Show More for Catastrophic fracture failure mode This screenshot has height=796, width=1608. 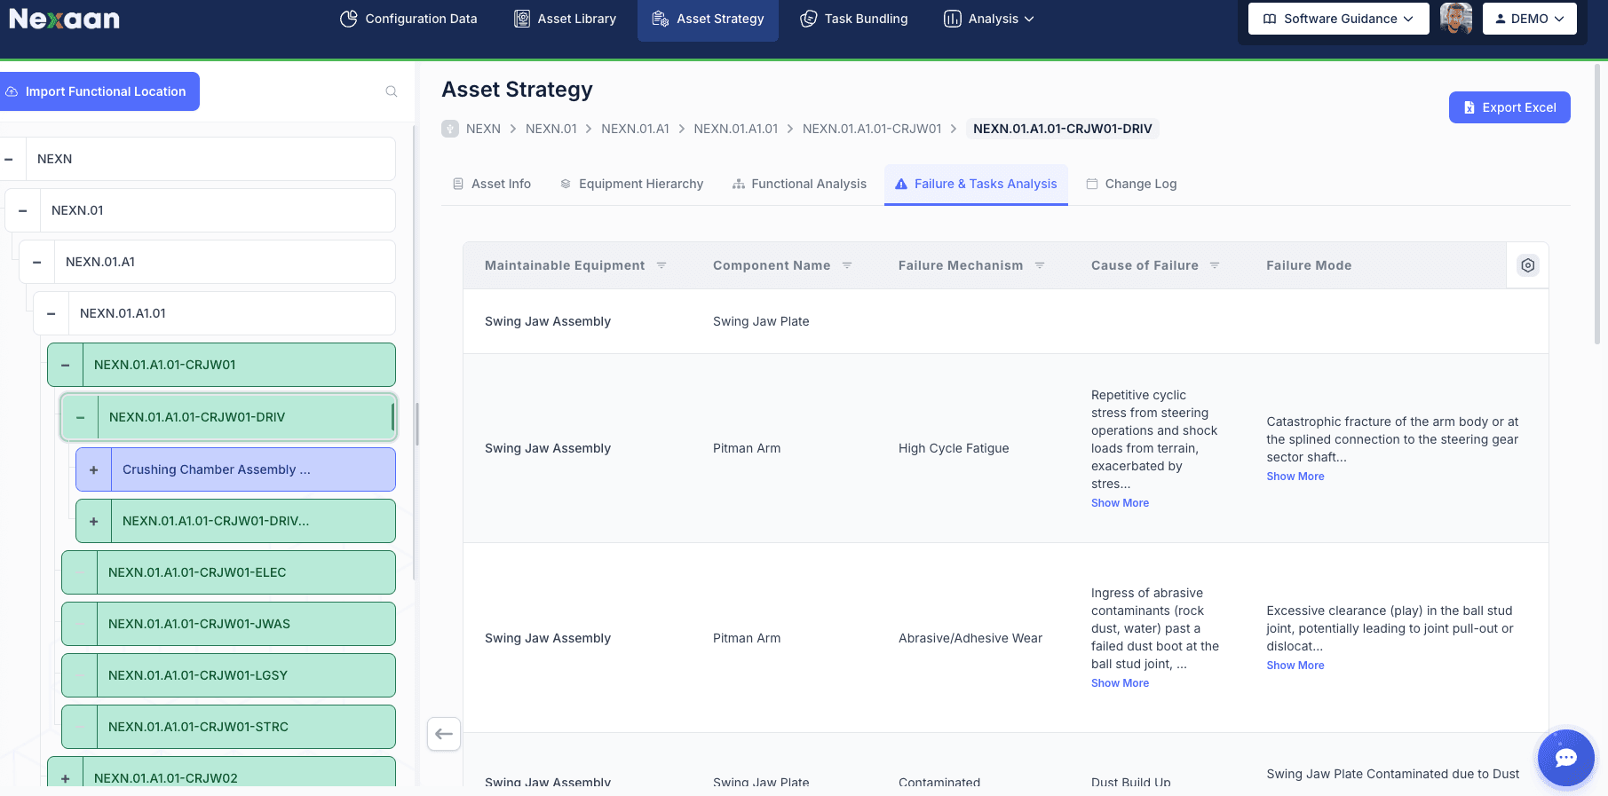click(1295, 477)
